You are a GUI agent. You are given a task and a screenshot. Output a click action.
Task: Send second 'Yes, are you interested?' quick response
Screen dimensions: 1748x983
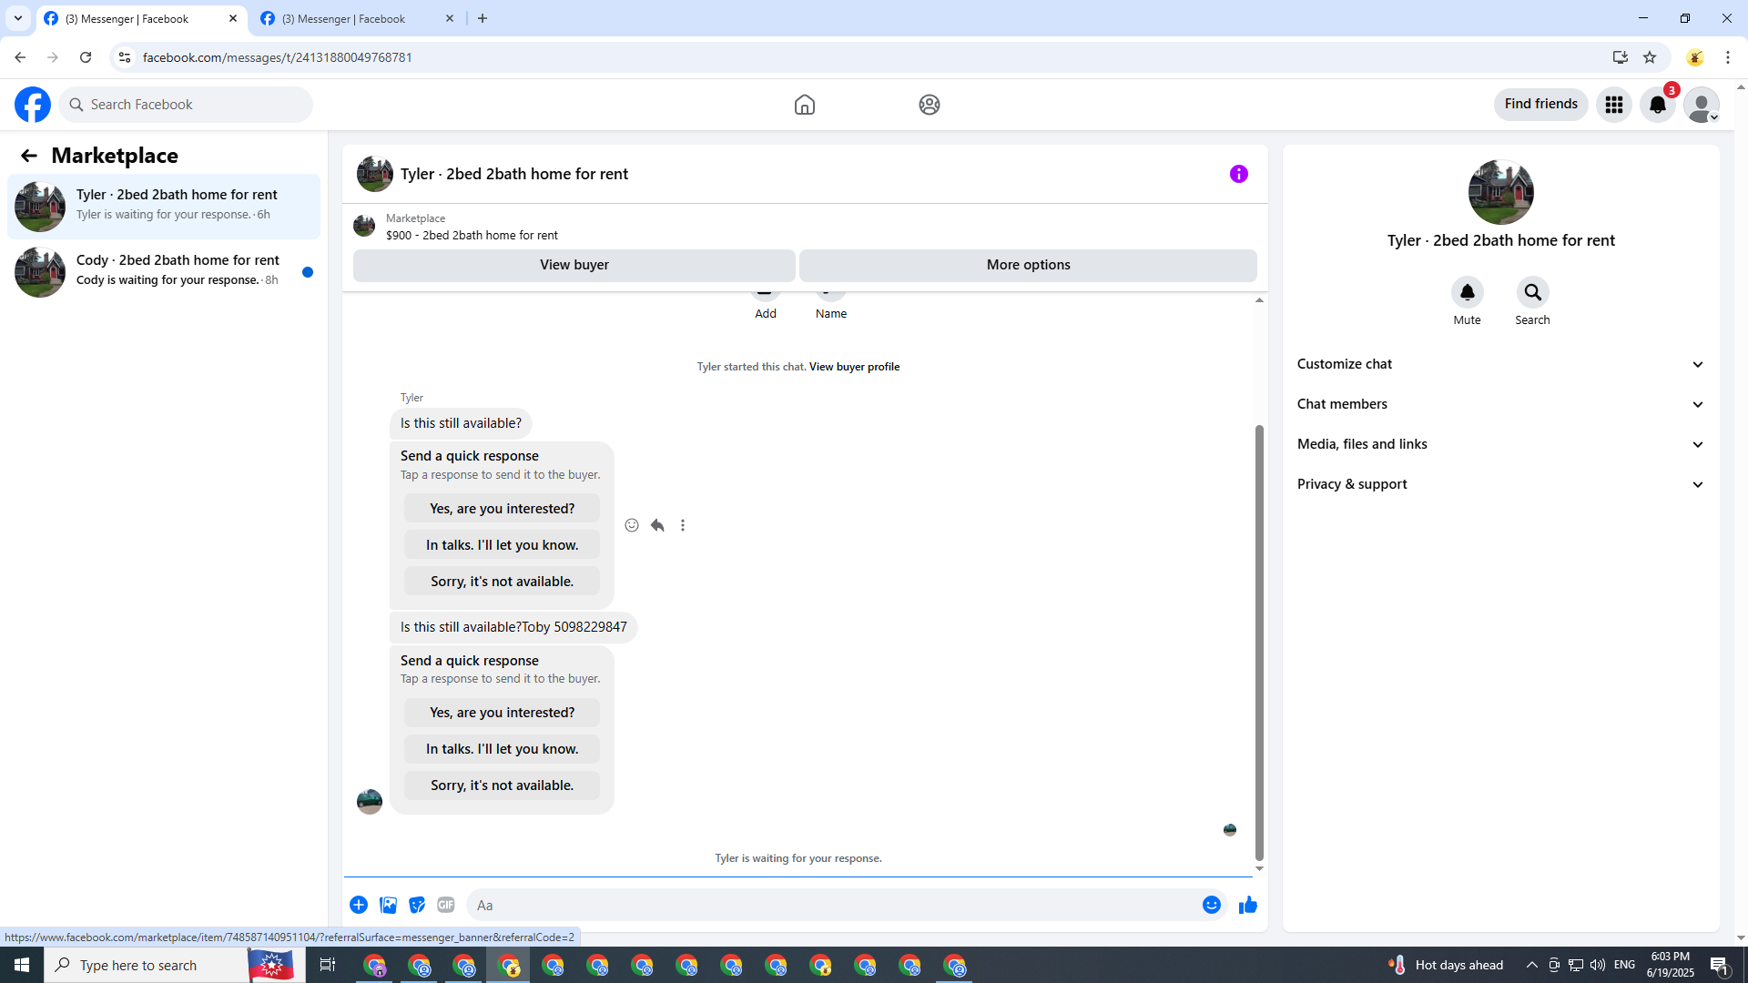502,713
